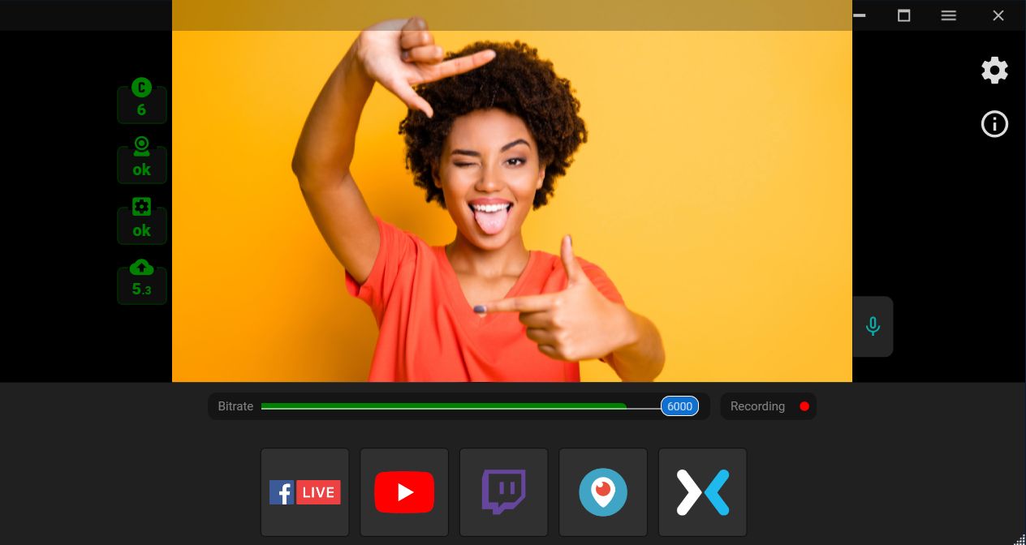Click the Bitrate label
The width and height of the screenshot is (1026, 545).
235,406
